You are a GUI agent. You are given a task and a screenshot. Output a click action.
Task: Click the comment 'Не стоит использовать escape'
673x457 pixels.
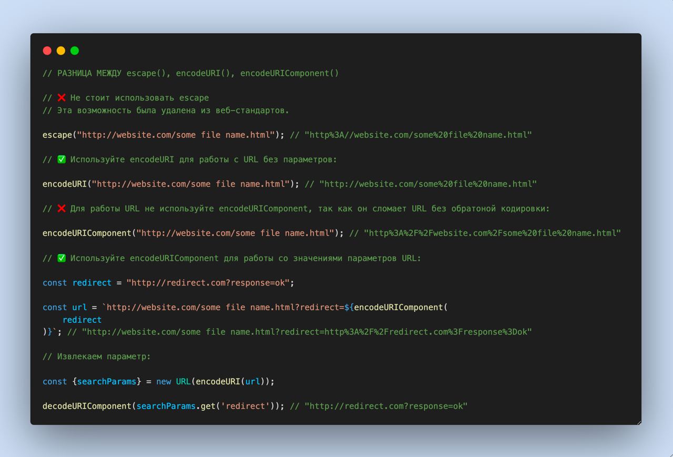(139, 98)
